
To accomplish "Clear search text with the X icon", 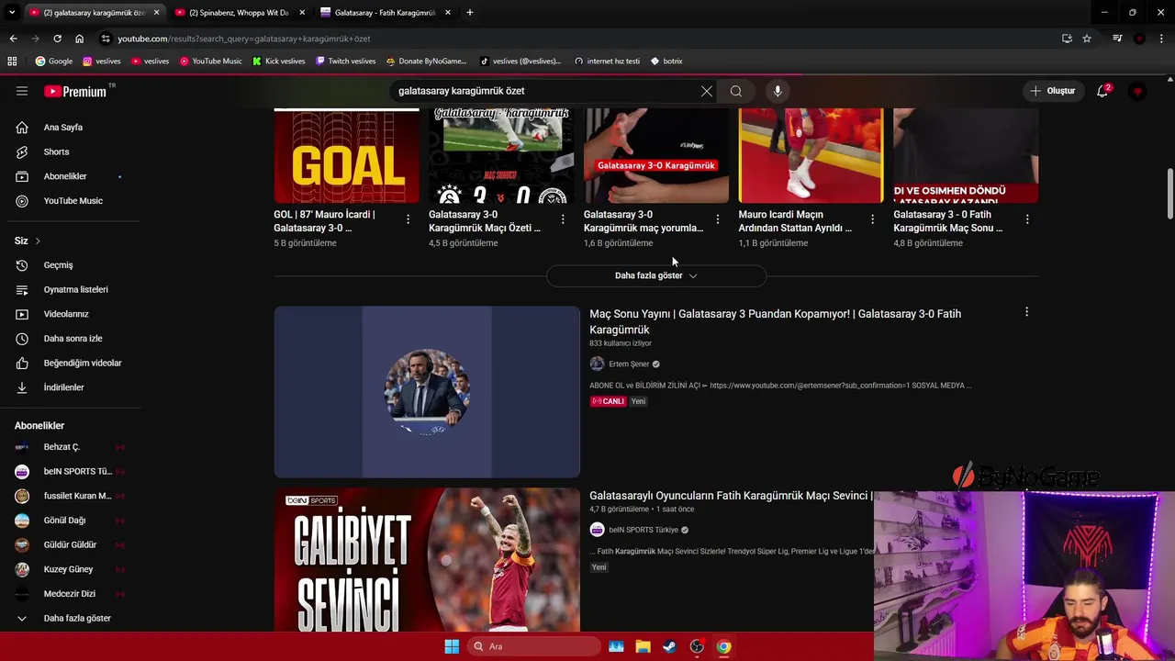I will [x=706, y=91].
